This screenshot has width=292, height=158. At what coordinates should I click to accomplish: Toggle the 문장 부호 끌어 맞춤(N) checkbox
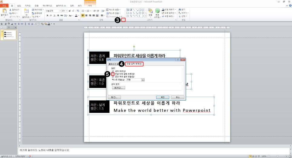(113, 77)
